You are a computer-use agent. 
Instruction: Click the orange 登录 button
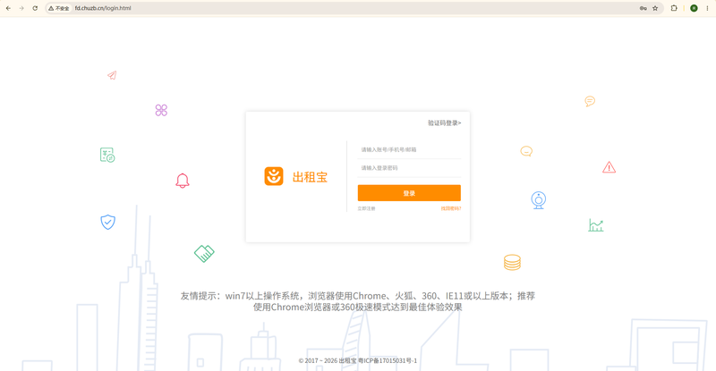click(409, 193)
